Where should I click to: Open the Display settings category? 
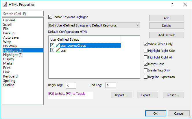pos(9,59)
